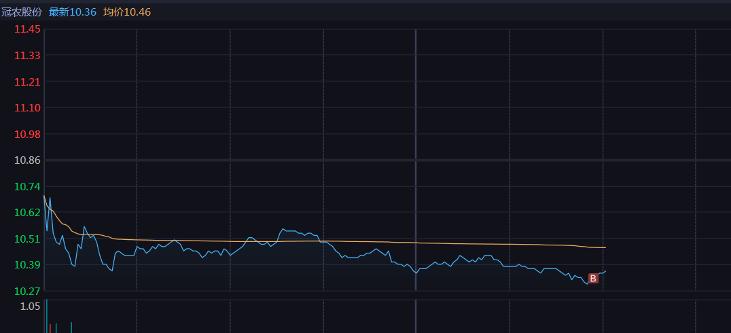Viewport: 731px width, 333px height.
Task: Click the red B buy marker
Action: point(593,279)
